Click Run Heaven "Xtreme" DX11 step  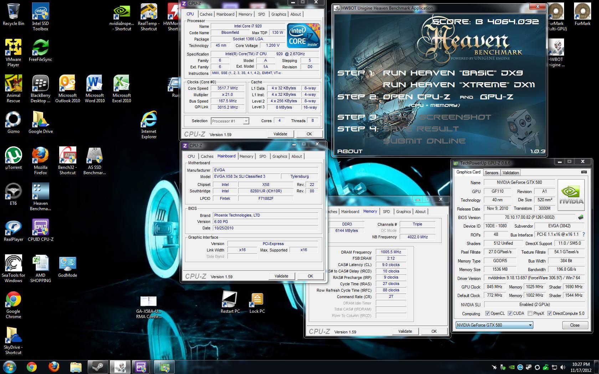pos(459,85)
